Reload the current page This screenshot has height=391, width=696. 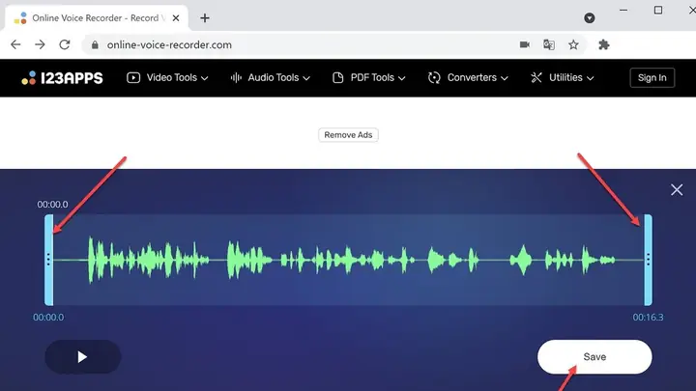65,44
